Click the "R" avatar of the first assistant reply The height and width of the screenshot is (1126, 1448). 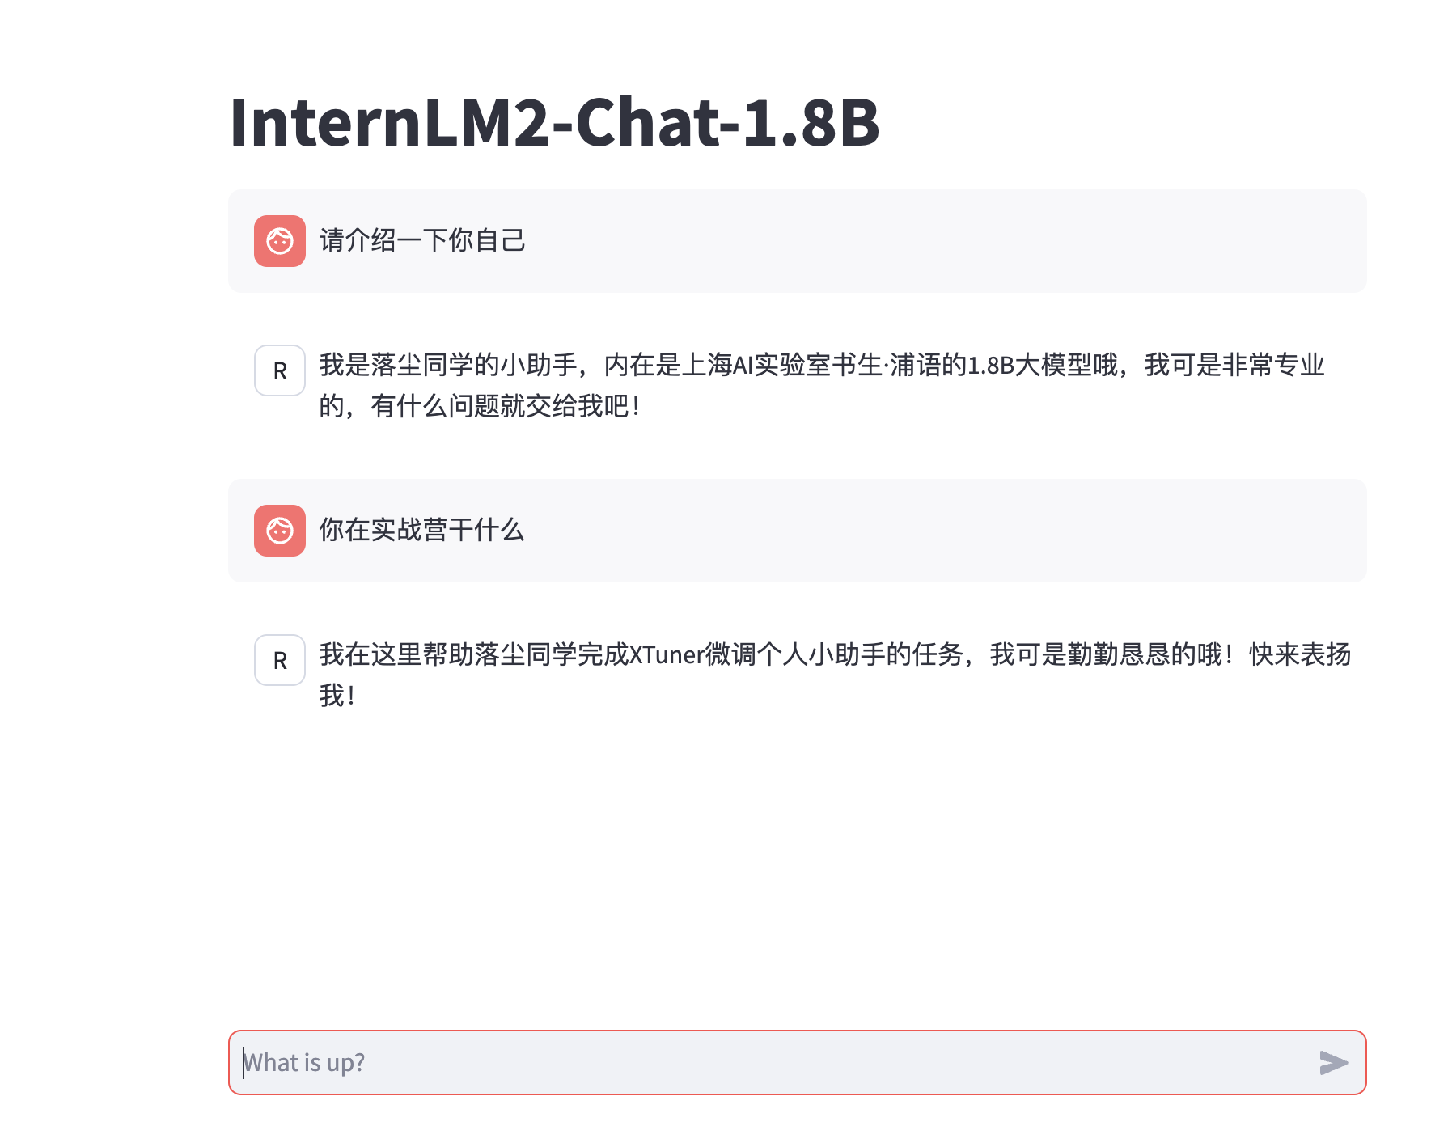[x=280, y=370]
